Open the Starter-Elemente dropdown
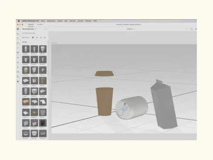213x160 pixels. [x=29, y=29]
